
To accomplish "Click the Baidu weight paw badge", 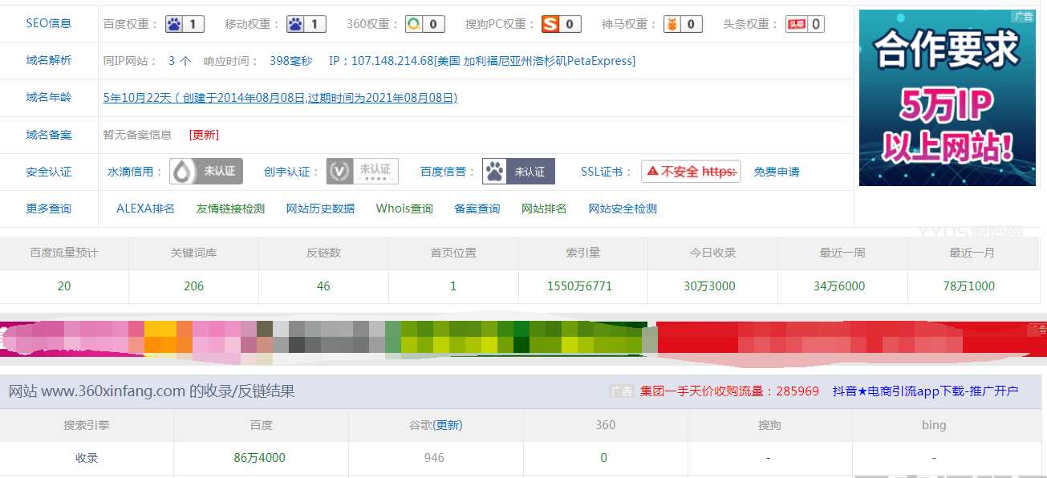I will [185, 24].
